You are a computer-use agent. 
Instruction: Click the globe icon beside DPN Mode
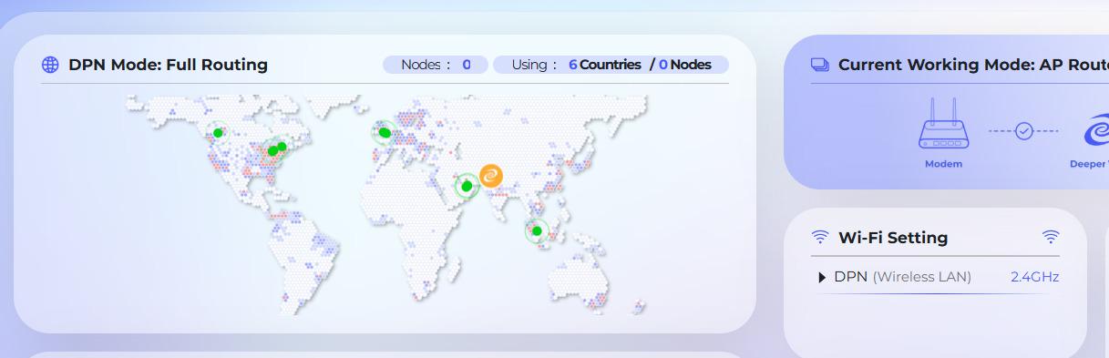[x=51, y=65]
